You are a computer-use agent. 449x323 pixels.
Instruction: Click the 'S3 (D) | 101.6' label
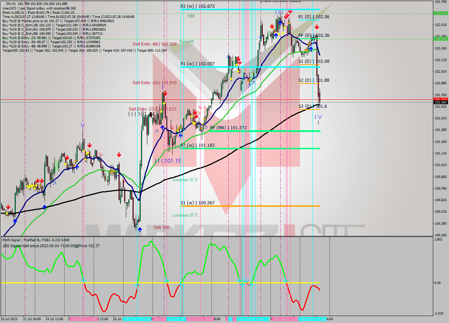pyautogui.click(x=313, y=106)
